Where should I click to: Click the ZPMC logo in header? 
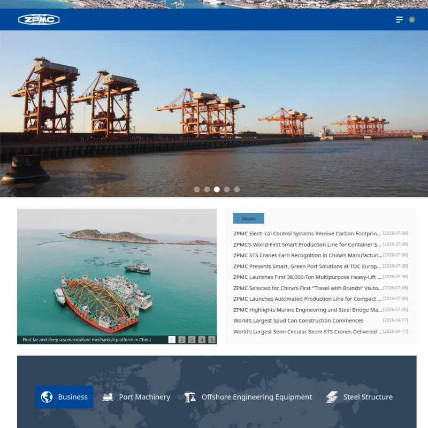coord(39,19)
